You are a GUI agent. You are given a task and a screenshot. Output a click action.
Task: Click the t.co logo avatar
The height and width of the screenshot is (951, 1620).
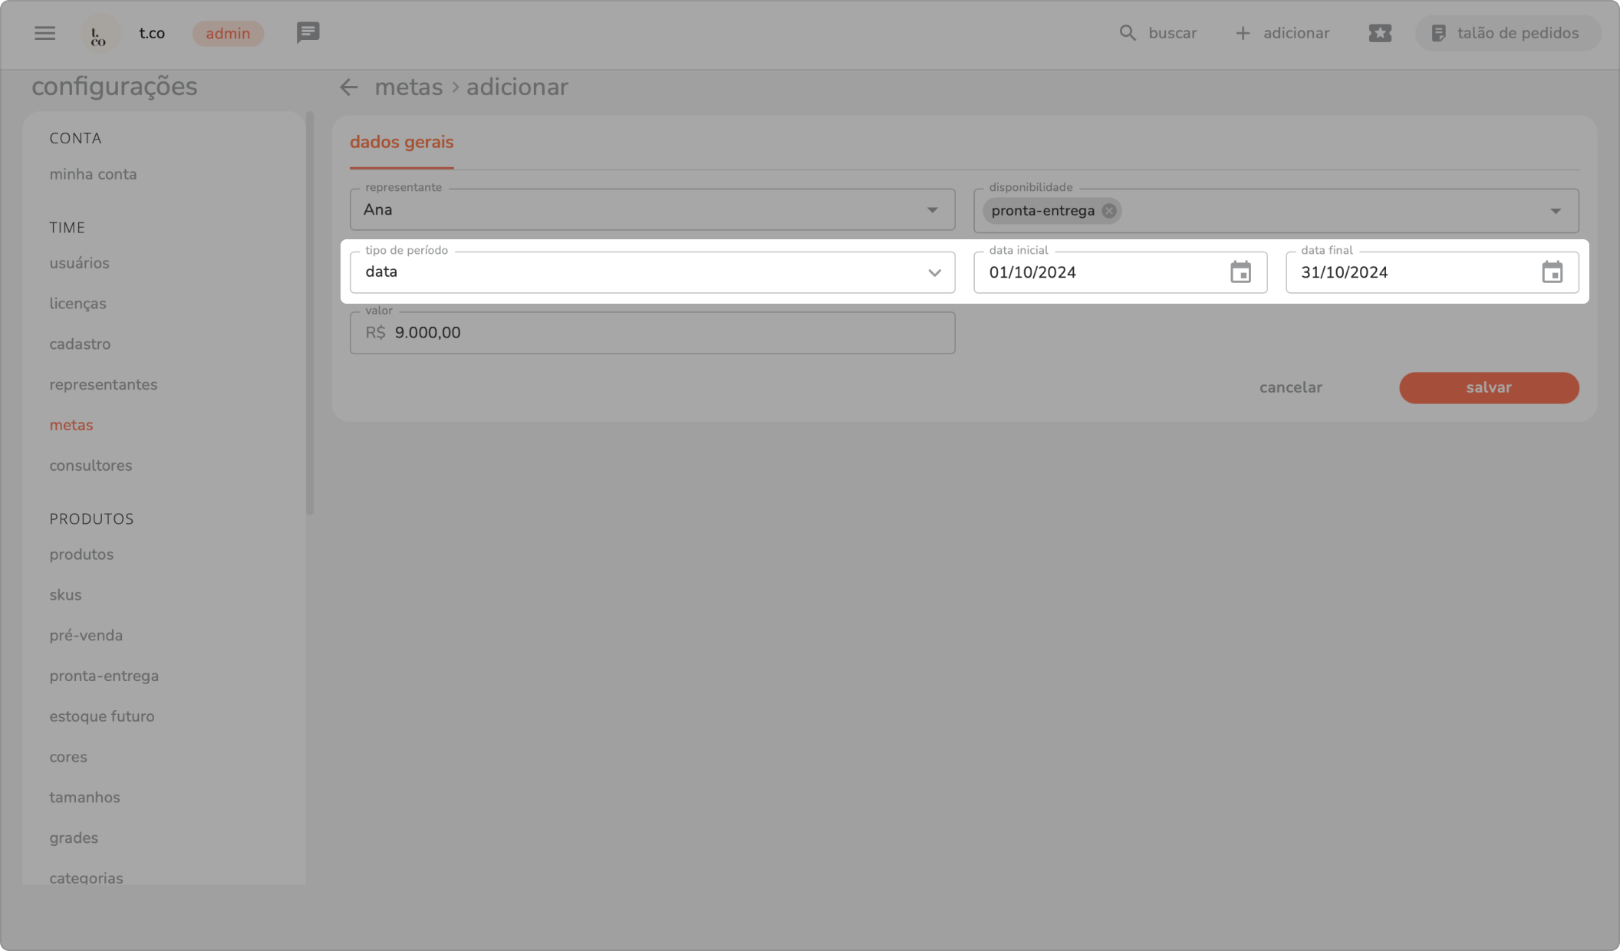[99, 34]
